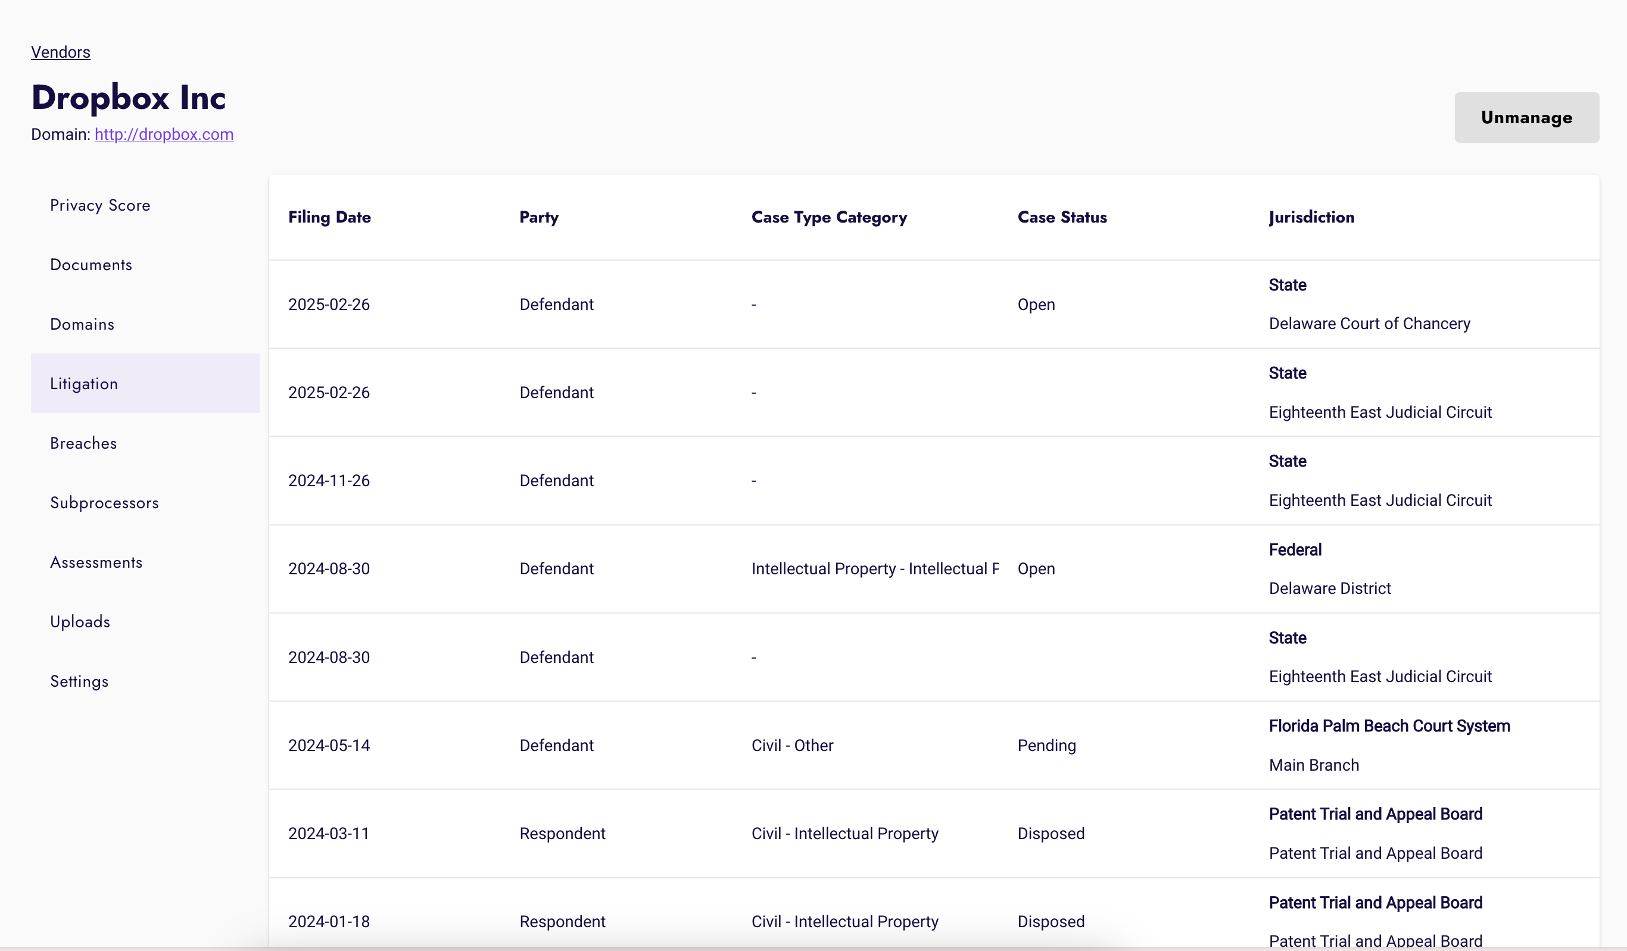
Task: Click the 2024-01-18 filing date cell
Action: tap(329, 921)
